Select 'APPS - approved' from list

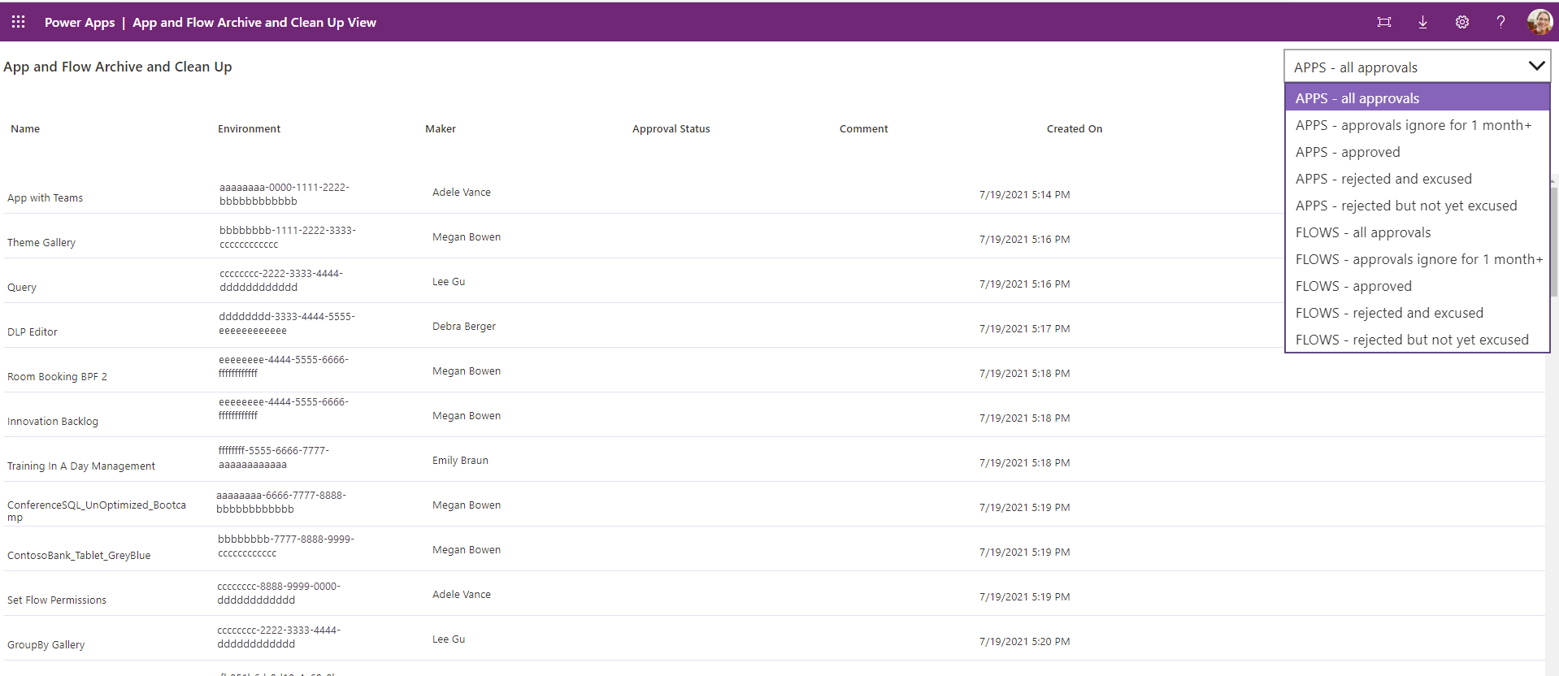(x=1348, y=152)
